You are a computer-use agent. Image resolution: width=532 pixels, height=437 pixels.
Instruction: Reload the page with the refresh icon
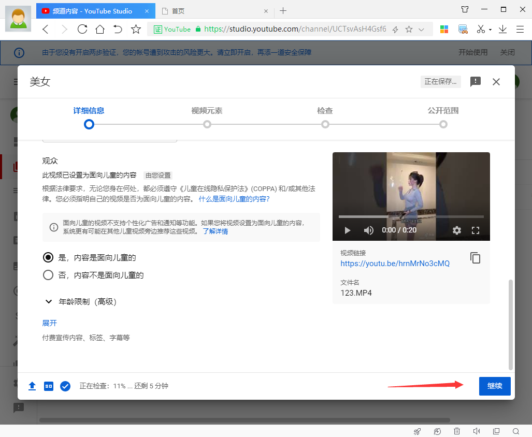point(82,29)
